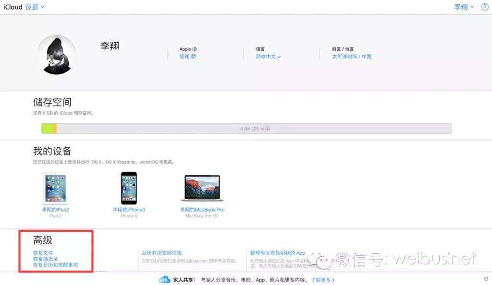
Task: Expand the 简体中文 language dropdown
Action: [268, 57]
